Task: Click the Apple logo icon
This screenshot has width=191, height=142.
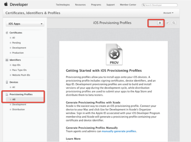Action: point(6,4)
